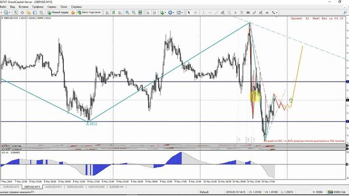The width and height of the screenshot is (349, 196).
Task: Select the Text 'A' drawing tool
Action: click(x=235, y=13)
